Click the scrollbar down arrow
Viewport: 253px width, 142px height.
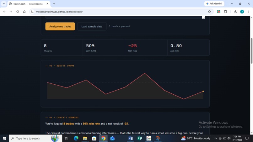coord(251,133)
